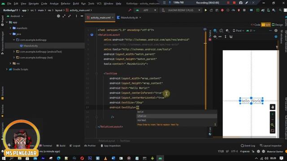Select the Hello World TextView in the preview
Viewport: 287px width, 161px height.
251,101
